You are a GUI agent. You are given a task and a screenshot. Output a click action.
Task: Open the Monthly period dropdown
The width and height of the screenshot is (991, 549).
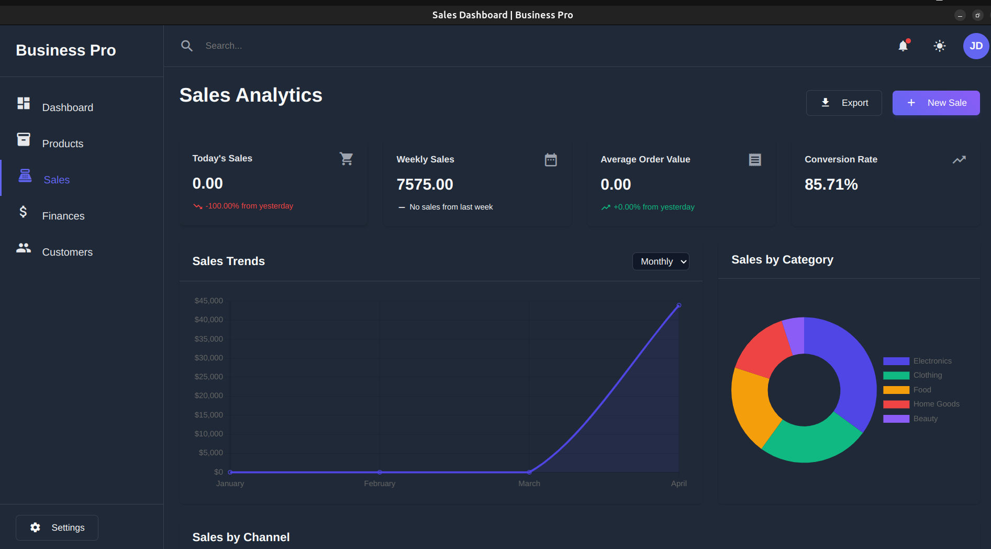(x=661, y=261)
